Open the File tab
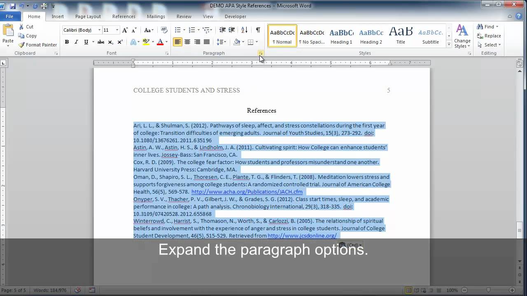 coord(9,16)
